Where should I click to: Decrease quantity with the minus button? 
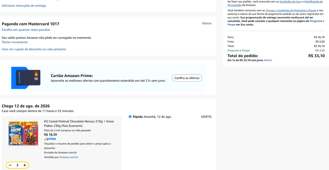[x=10, y=165]
